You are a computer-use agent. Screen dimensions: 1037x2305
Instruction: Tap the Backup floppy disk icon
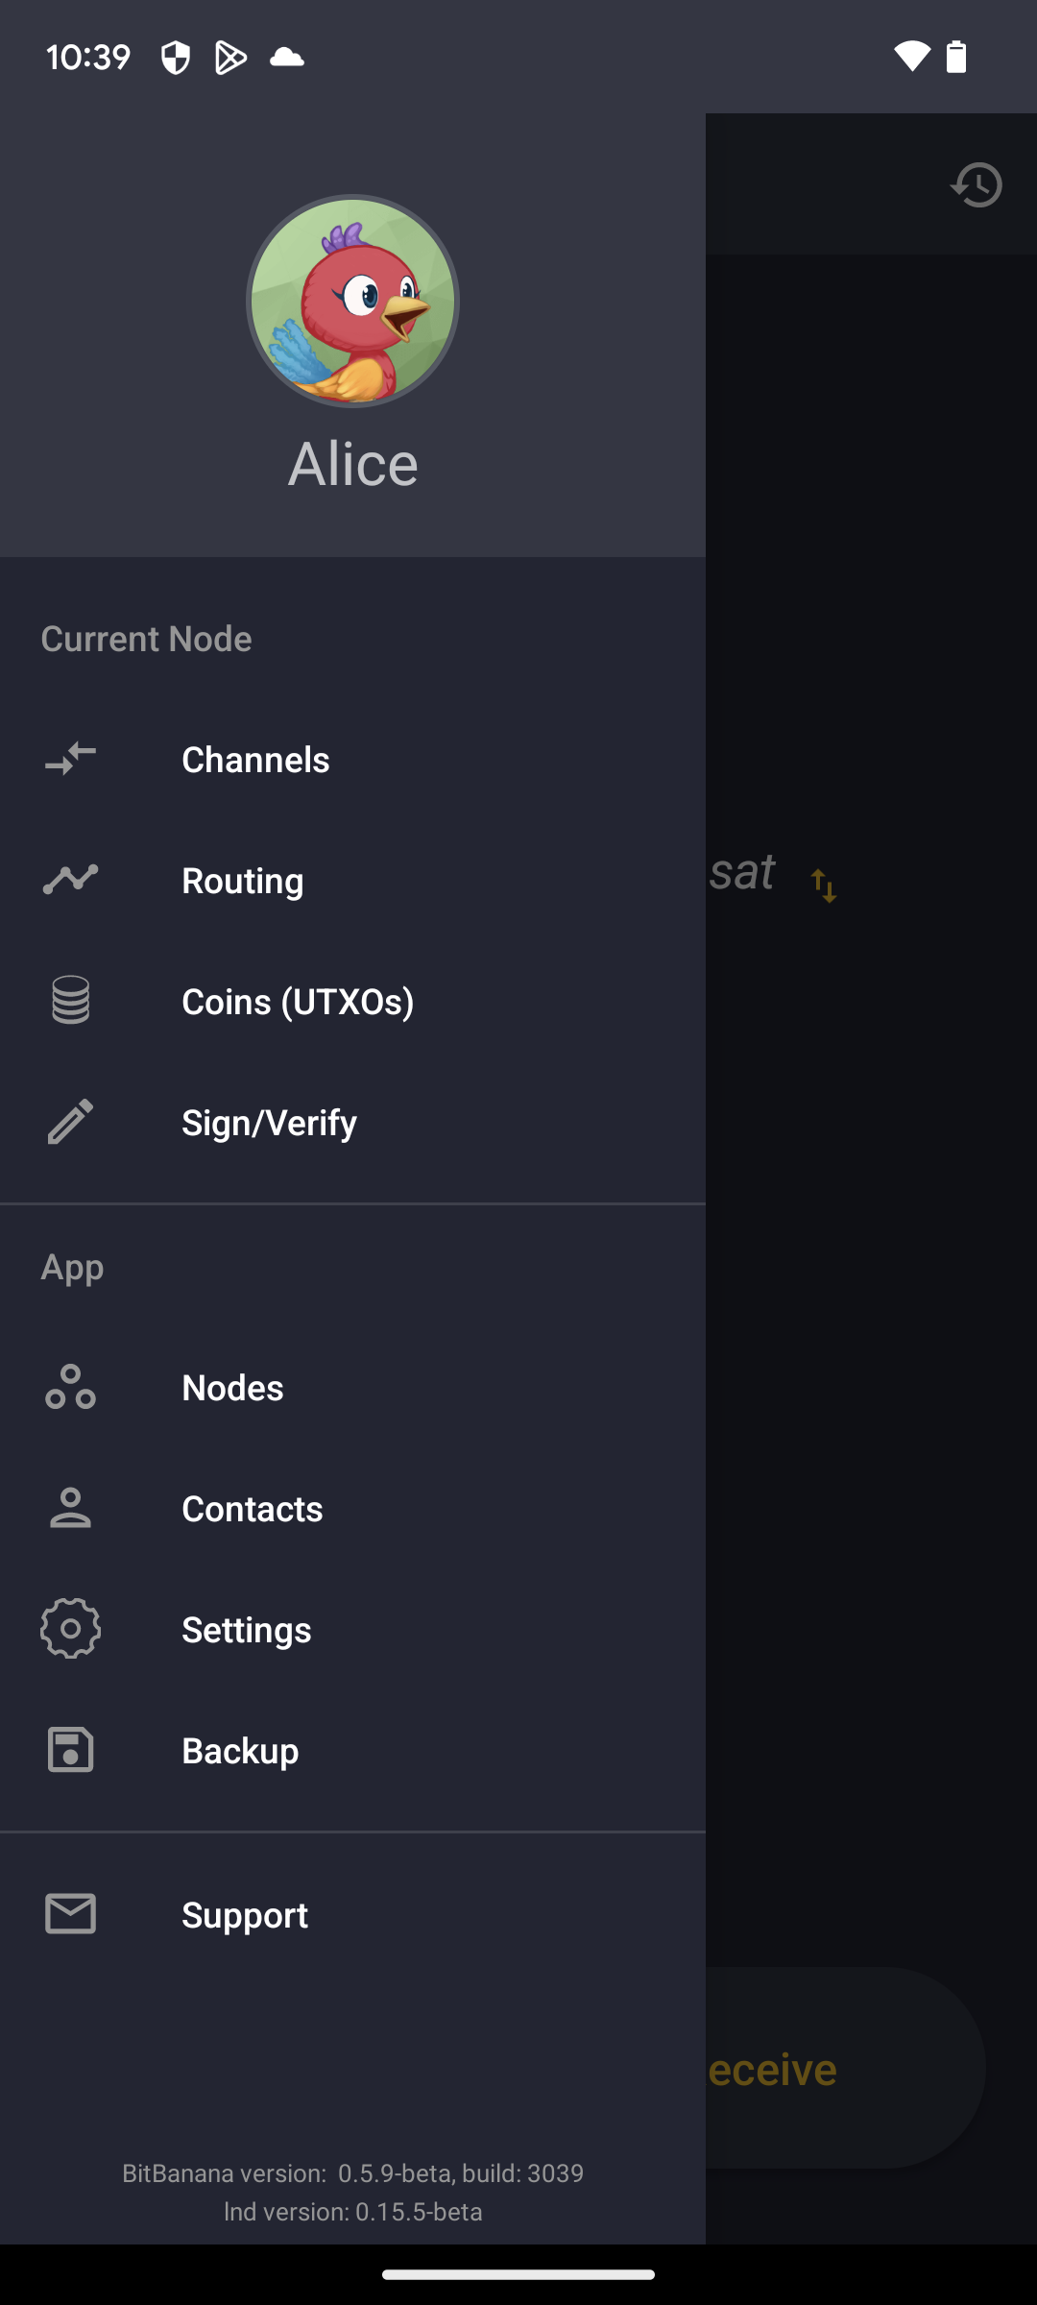[x=70, y=1750]
